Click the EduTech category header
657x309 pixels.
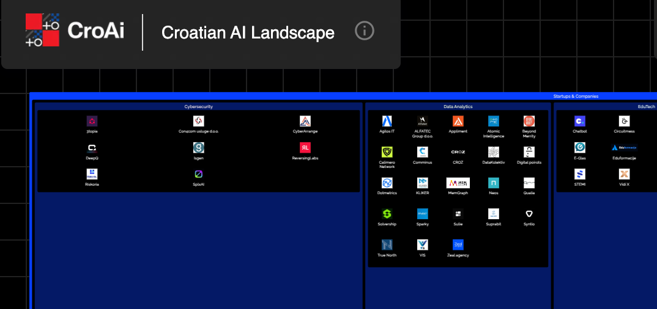(x=647, y=107)
